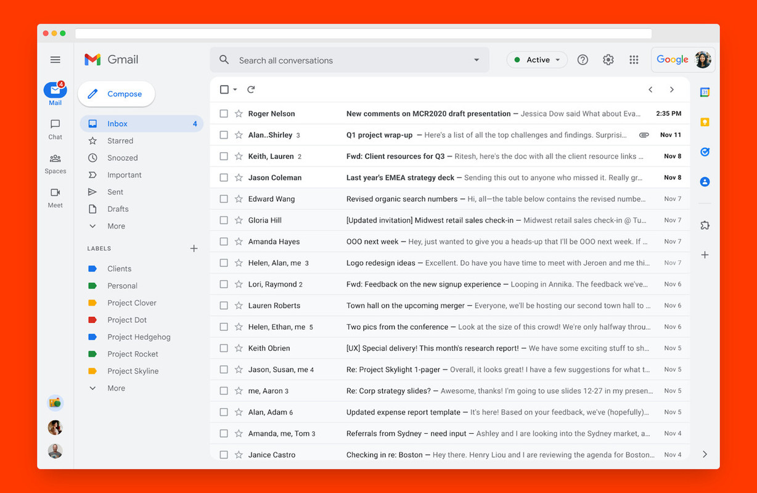Open select-all options dropdown arrow

click(235, 90)
